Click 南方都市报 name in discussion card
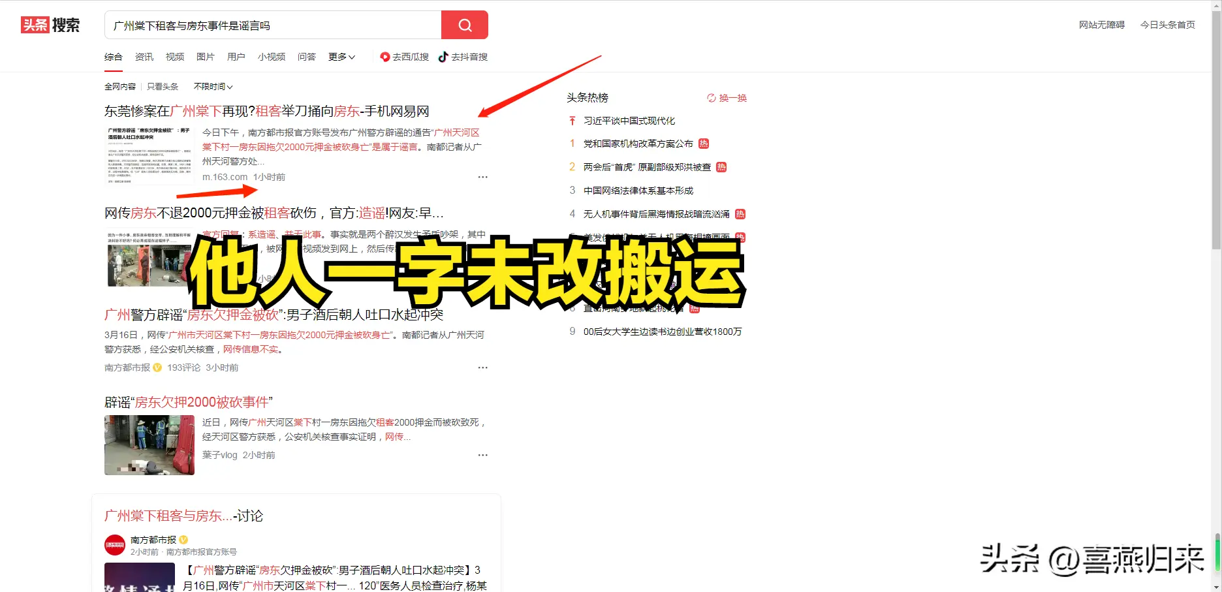 point(153,540)
